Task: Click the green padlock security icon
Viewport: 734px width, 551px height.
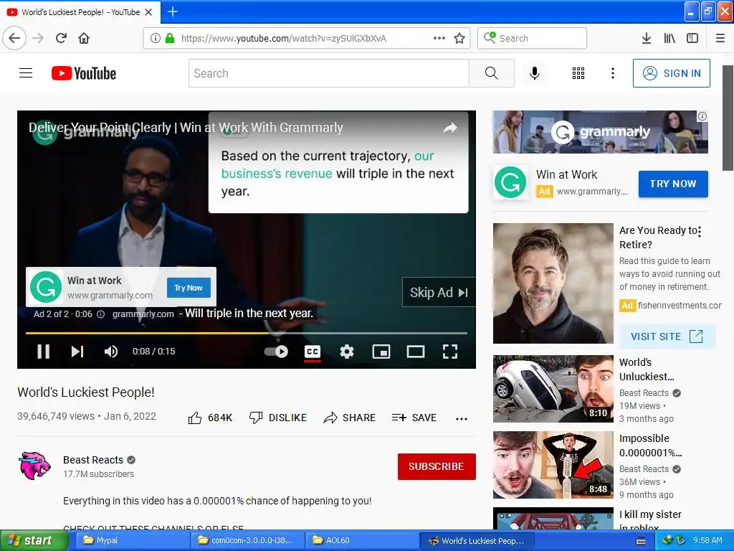Action: click(170, 38)
